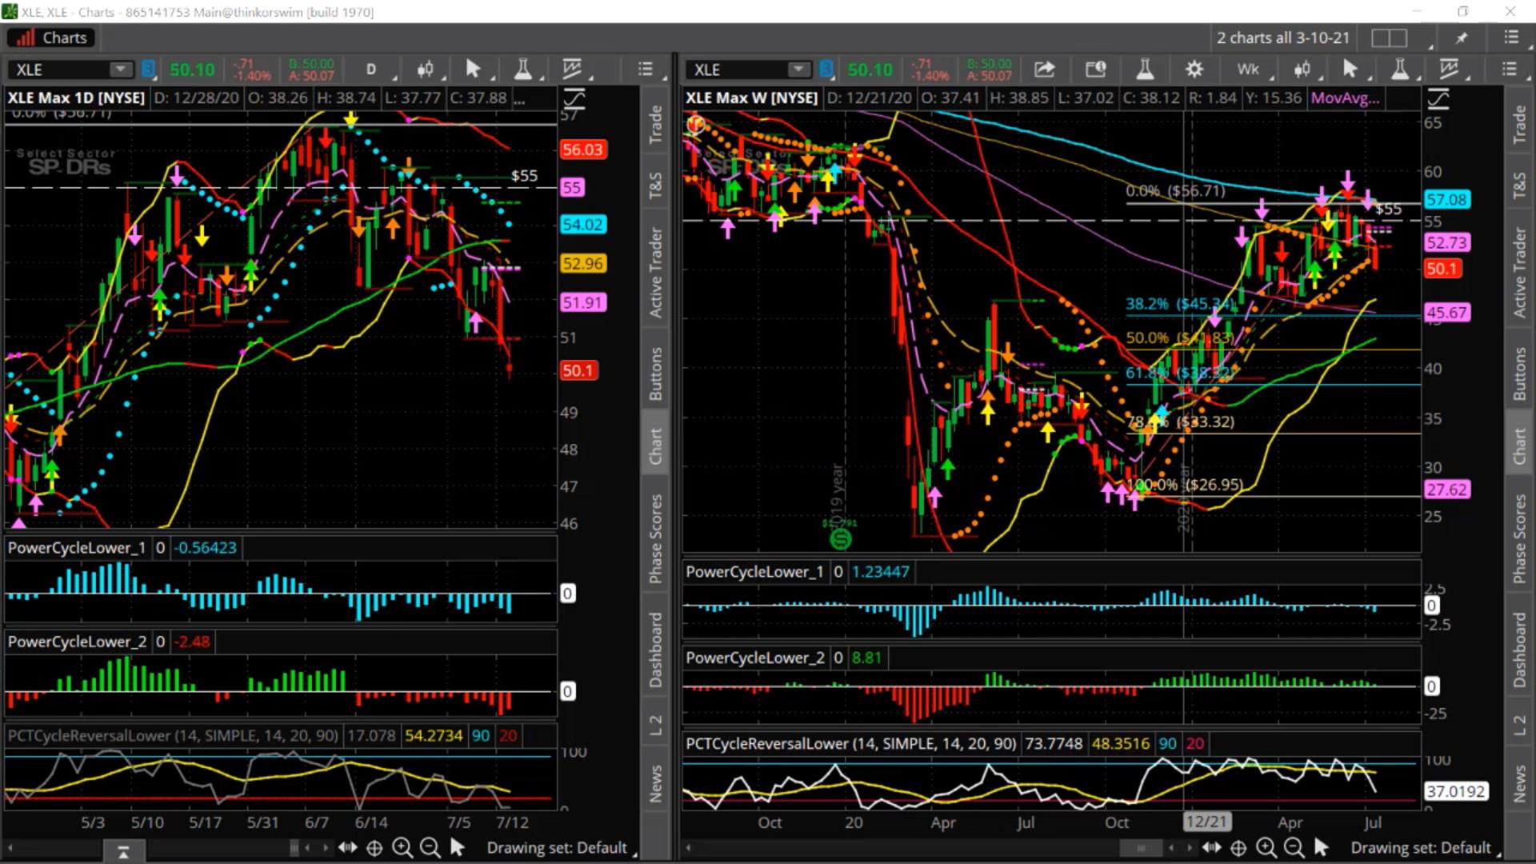
Task: Select left chart pointer drawing tool
Action: point(474,70)
